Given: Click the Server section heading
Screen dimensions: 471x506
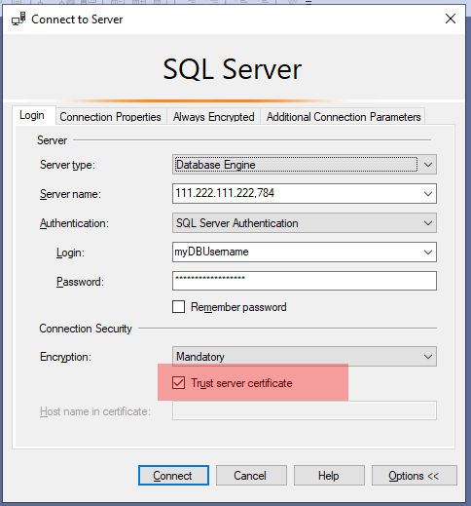Looking at the screenshot, I should click(53, 140).
